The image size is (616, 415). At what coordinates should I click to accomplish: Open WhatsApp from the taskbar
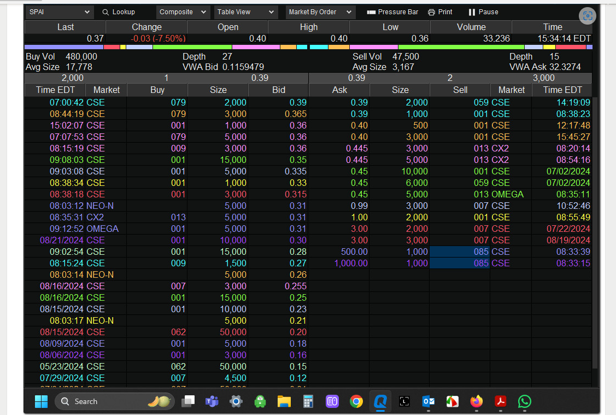525,402
